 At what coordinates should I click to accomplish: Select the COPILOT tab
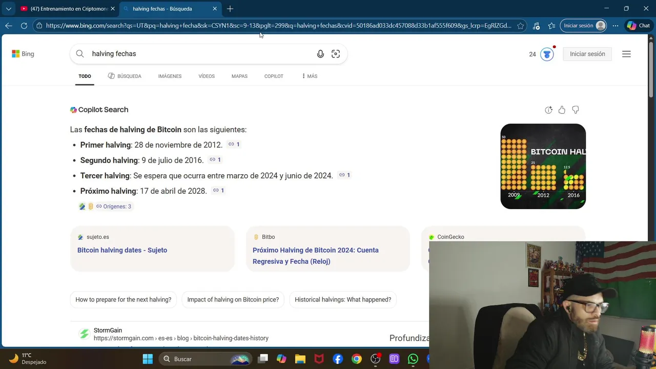tap(274, 76)
